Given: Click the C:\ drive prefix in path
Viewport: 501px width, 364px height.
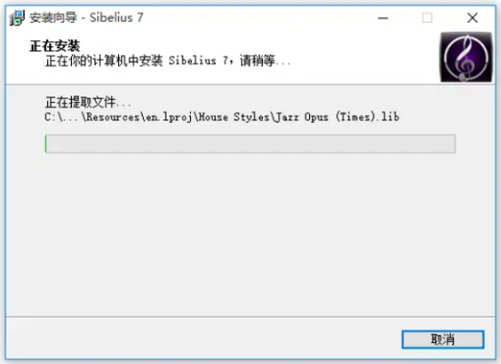Looking at the screenshot, I should click(53, 117).
